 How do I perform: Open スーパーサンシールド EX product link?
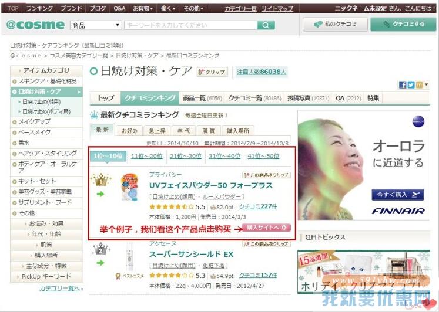[x=191, y=254]
